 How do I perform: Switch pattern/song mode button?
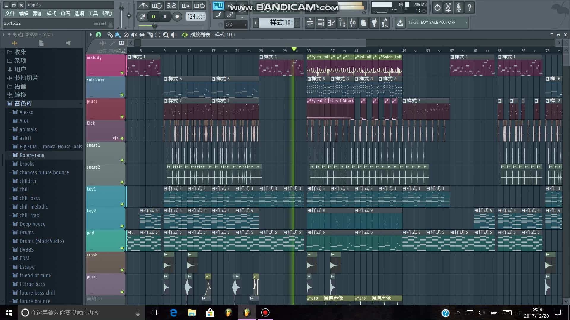[x=142, y=17]
